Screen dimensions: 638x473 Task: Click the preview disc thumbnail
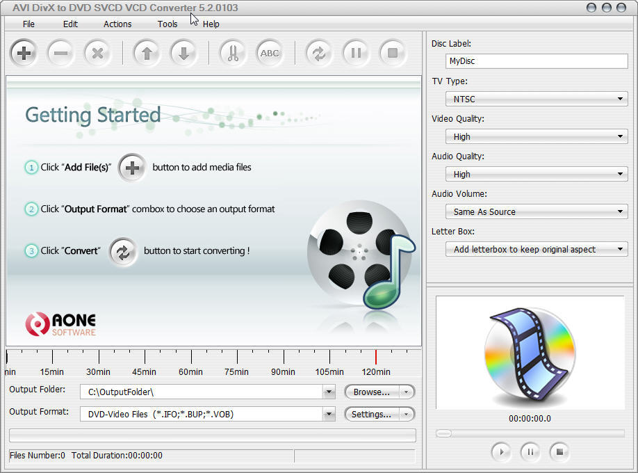[x=530, y=353]
